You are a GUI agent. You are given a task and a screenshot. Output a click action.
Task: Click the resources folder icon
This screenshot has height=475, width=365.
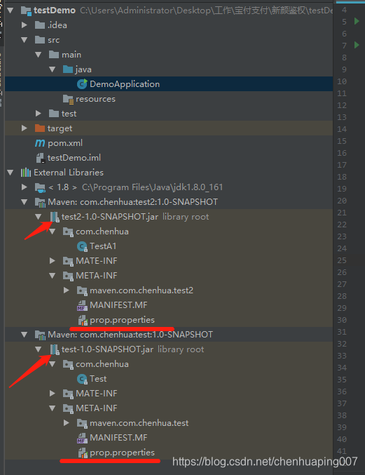(68, 99)
